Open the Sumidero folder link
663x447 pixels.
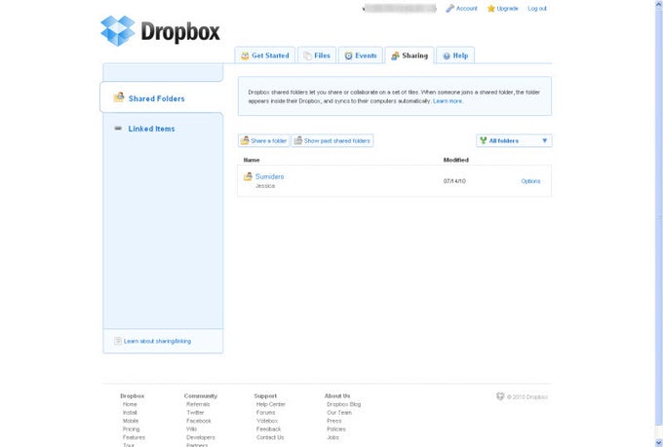pos(269,176)
